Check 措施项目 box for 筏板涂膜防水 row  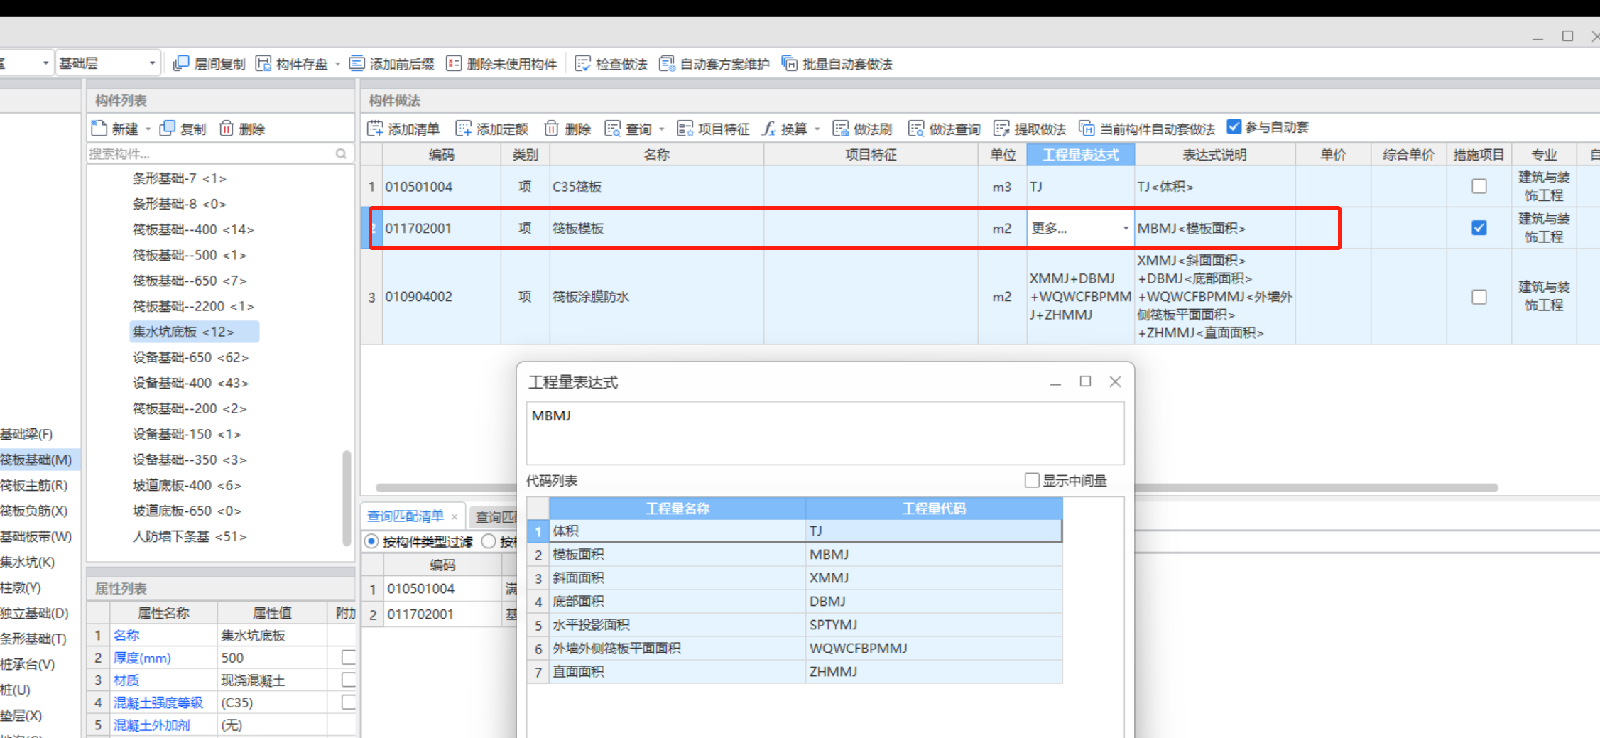pyautogui.click(x=1479, y=297)
